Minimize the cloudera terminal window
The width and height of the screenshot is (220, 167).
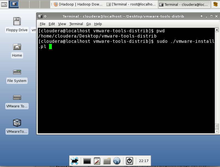(x=206, y=17)
